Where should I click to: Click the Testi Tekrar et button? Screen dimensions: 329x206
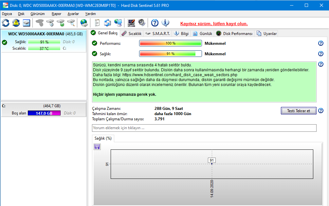tap(299, 111)
